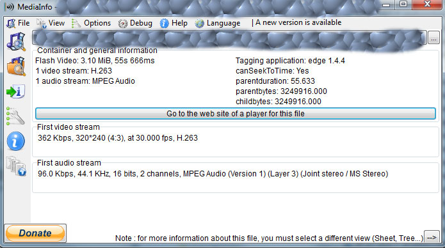Click 'A new version is available' notice
This screenshot has height=248, width=445.
click(x=298, y=22)
